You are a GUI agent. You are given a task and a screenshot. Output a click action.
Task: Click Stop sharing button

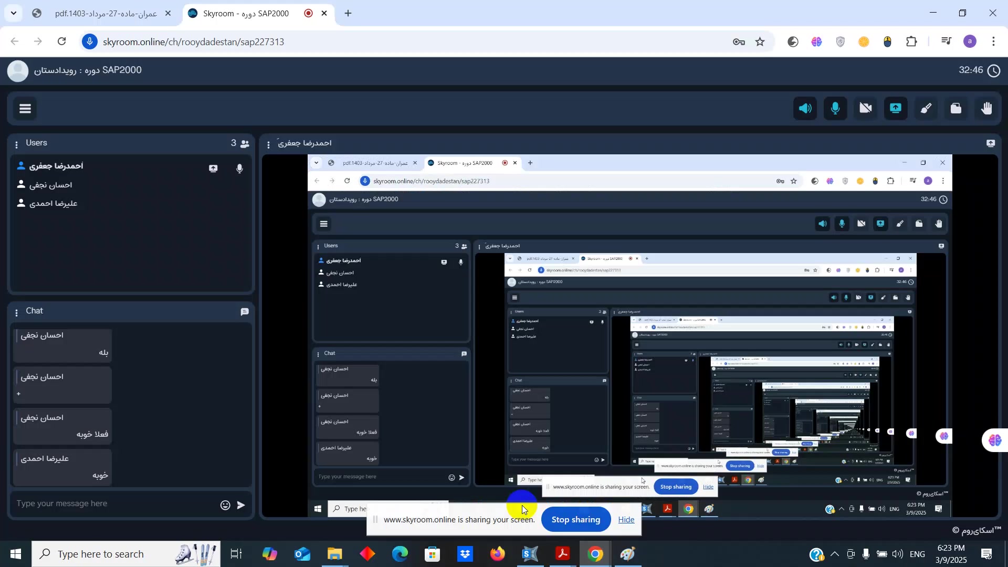575,520
